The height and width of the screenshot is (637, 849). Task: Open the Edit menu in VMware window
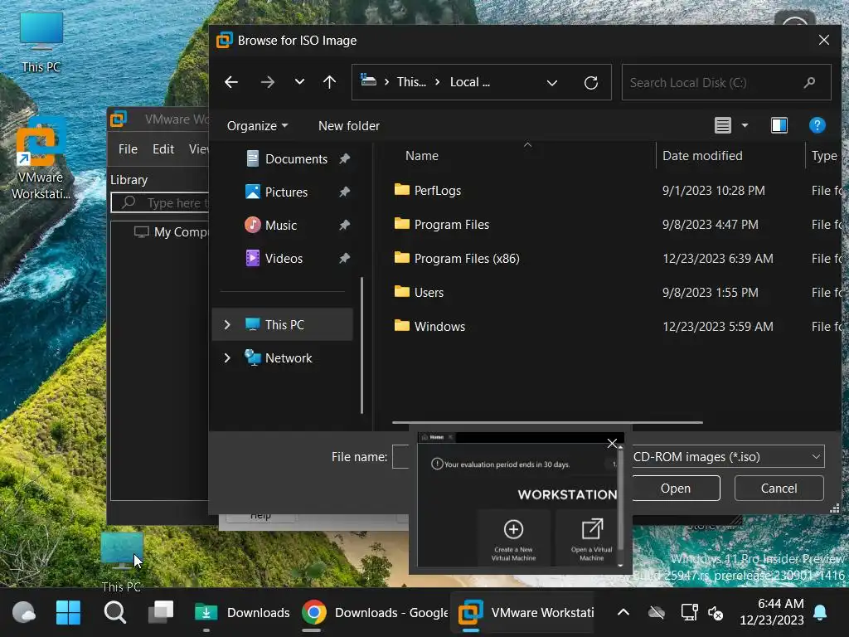(x=163, y=149)
